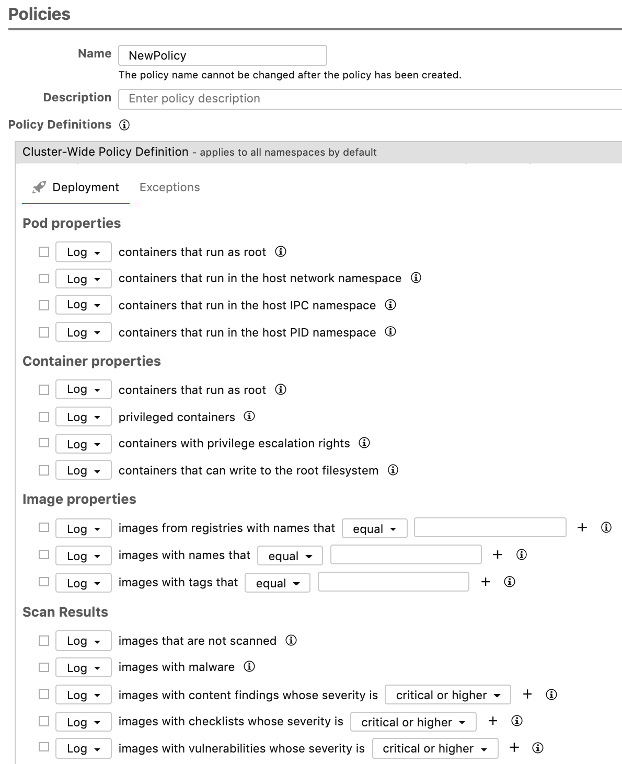The width and height of the screenshot is (622, 764).
Task: Click the policy Description field
Action: click(x=370, y=99)
